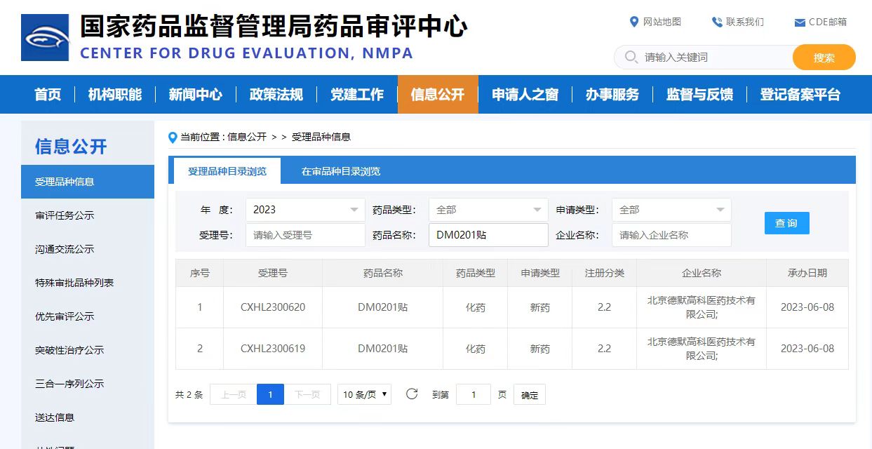Click the magnifier icon in search box
Screen dimensions: 872x449
point(631,57)
